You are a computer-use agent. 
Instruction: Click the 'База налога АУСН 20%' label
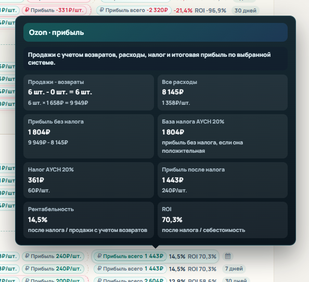(193, 121)
